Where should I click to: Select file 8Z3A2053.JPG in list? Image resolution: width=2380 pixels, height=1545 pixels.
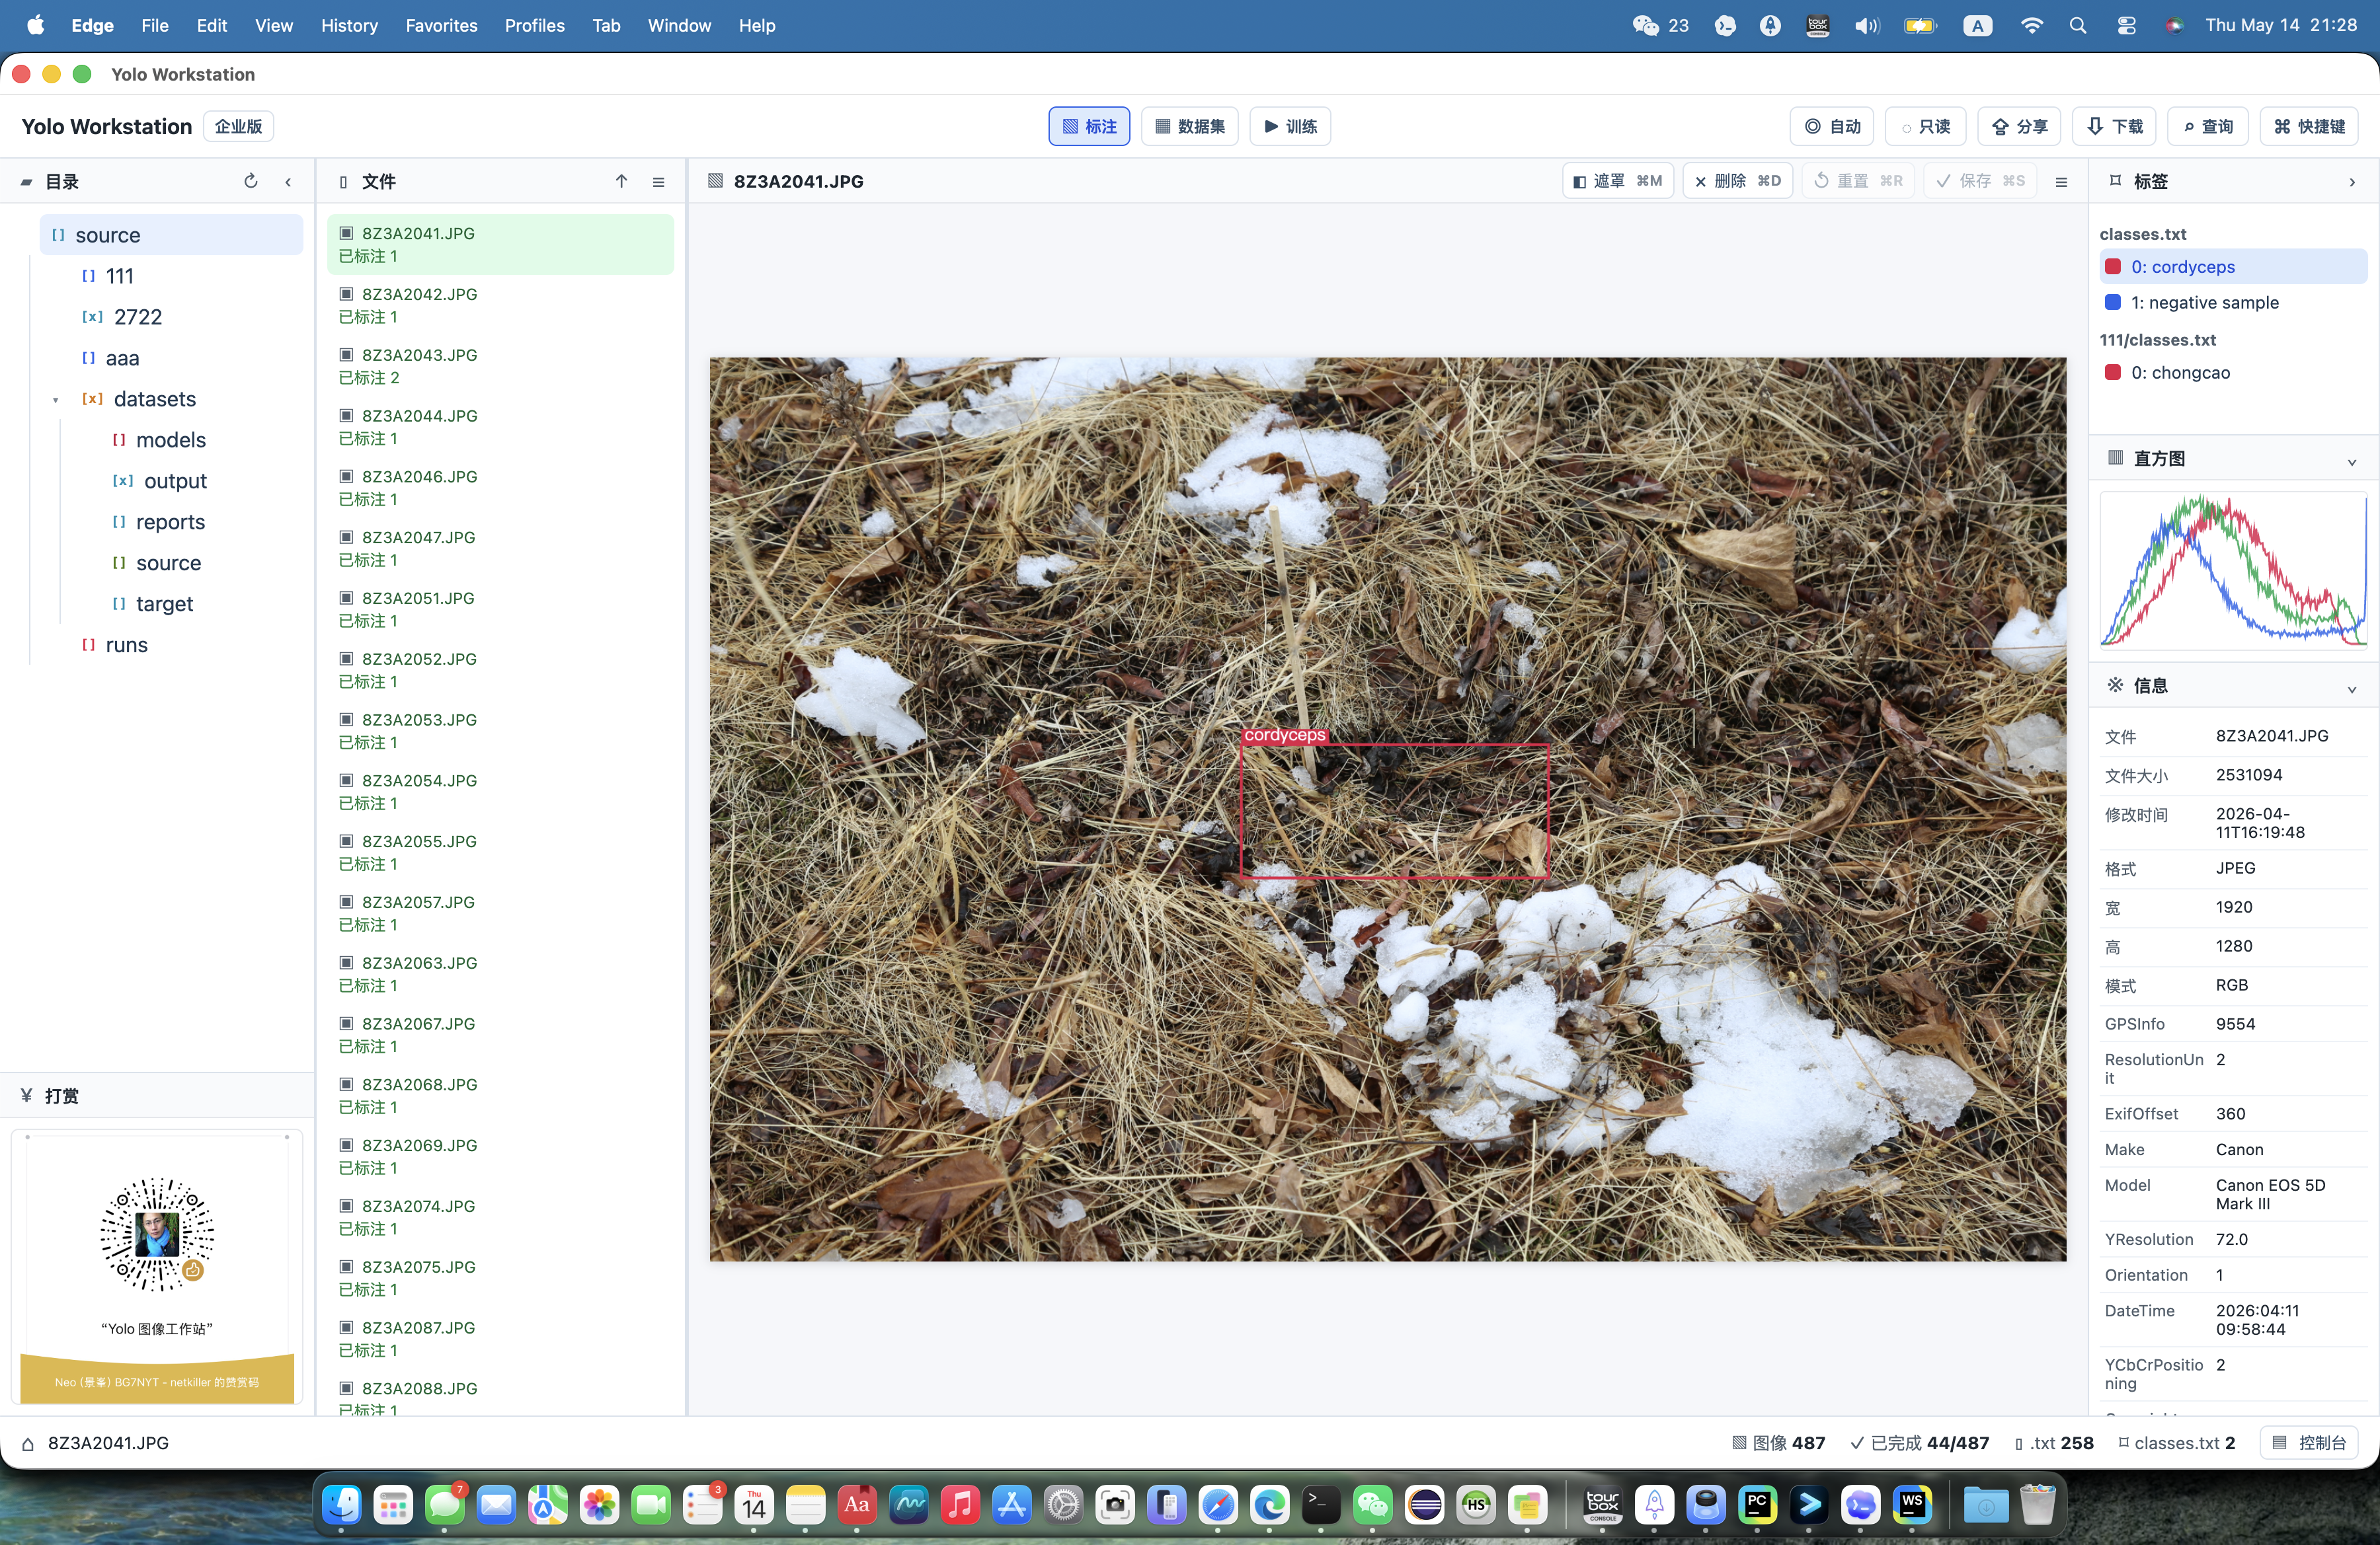click(x=500, y=730)
